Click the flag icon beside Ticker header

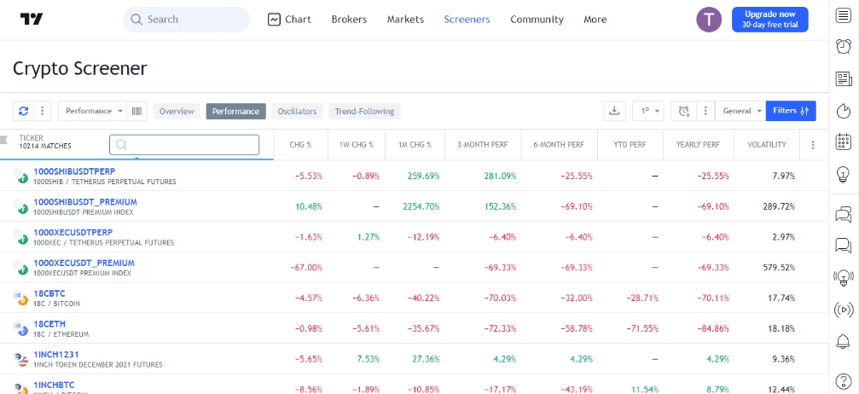click(5, 139)
